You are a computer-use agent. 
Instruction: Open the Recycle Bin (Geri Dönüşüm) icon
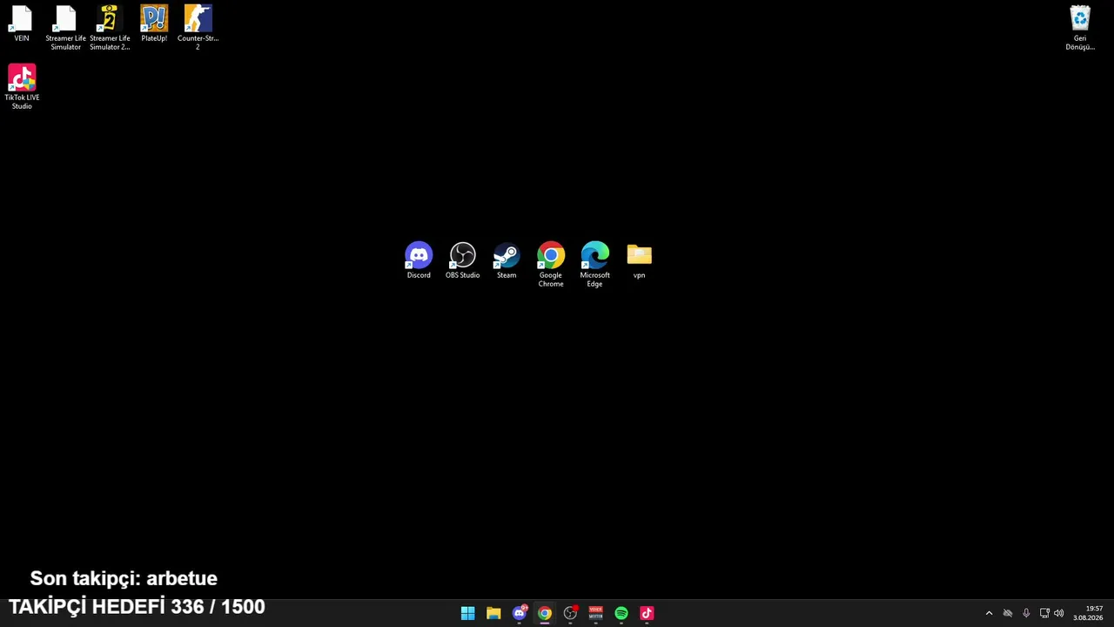1080,28
